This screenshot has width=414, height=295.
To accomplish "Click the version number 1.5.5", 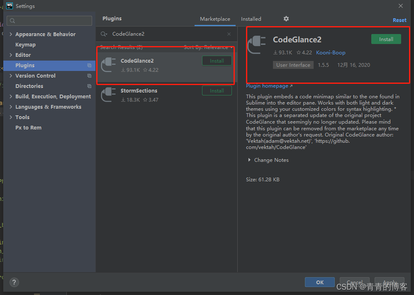I will [x=323, y=65].
